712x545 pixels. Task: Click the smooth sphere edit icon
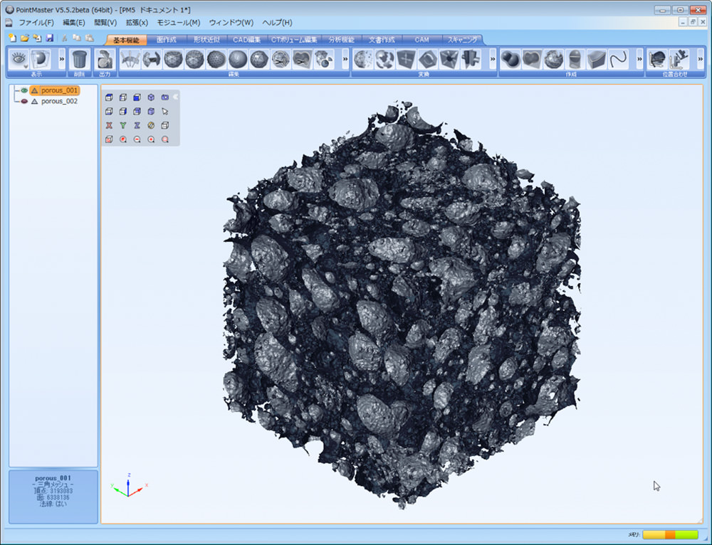coord(238,59)
